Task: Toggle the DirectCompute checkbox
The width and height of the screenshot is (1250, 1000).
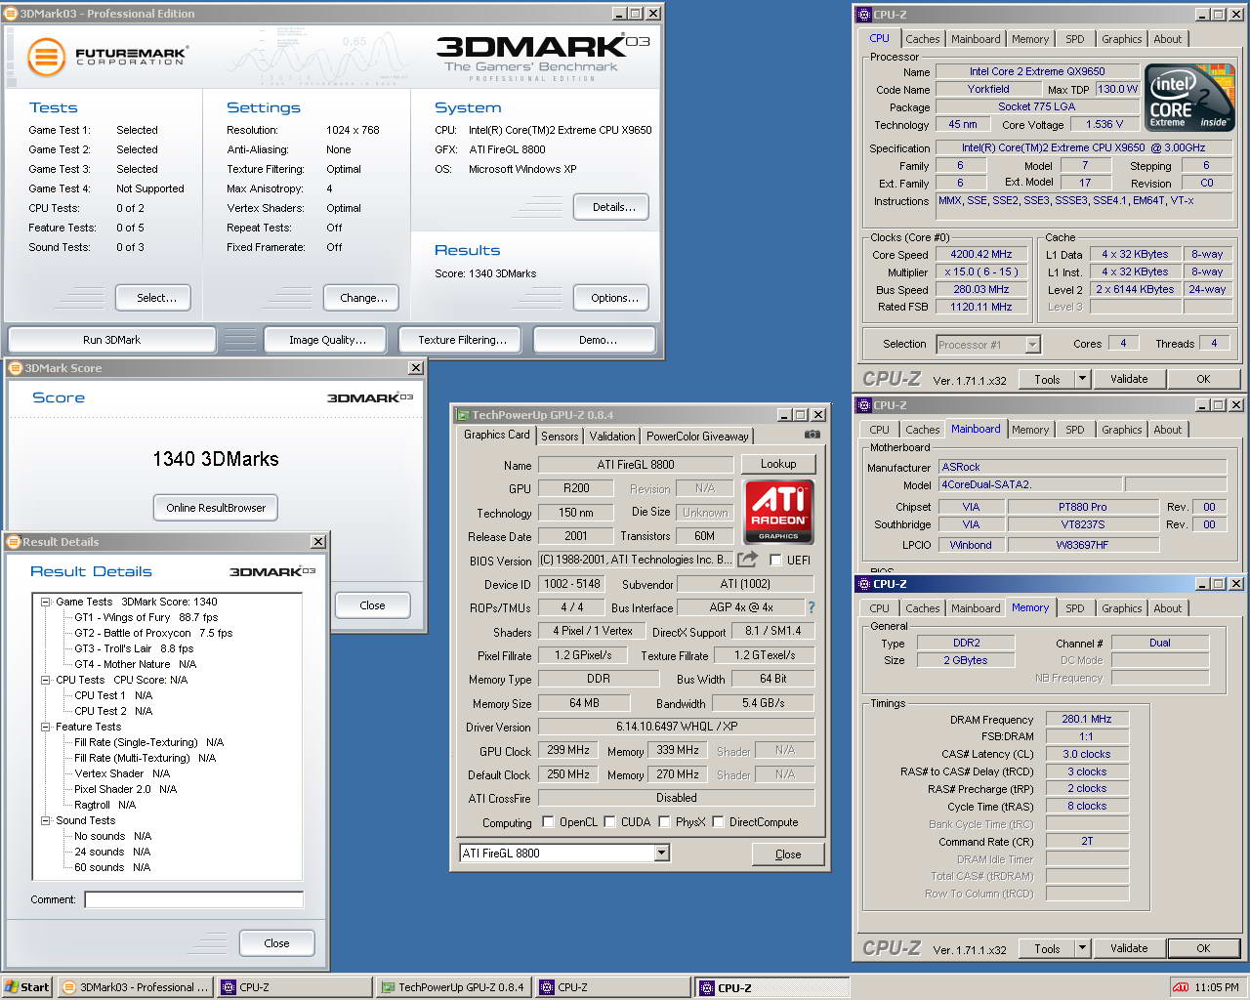Action: click(718, 821)
